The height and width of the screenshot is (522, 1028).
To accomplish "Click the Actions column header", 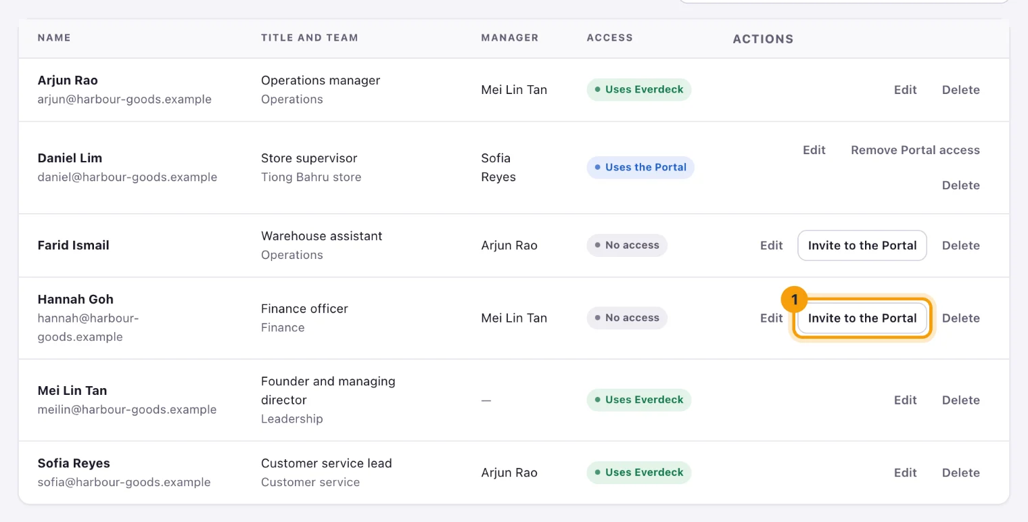I will [763, 39].
